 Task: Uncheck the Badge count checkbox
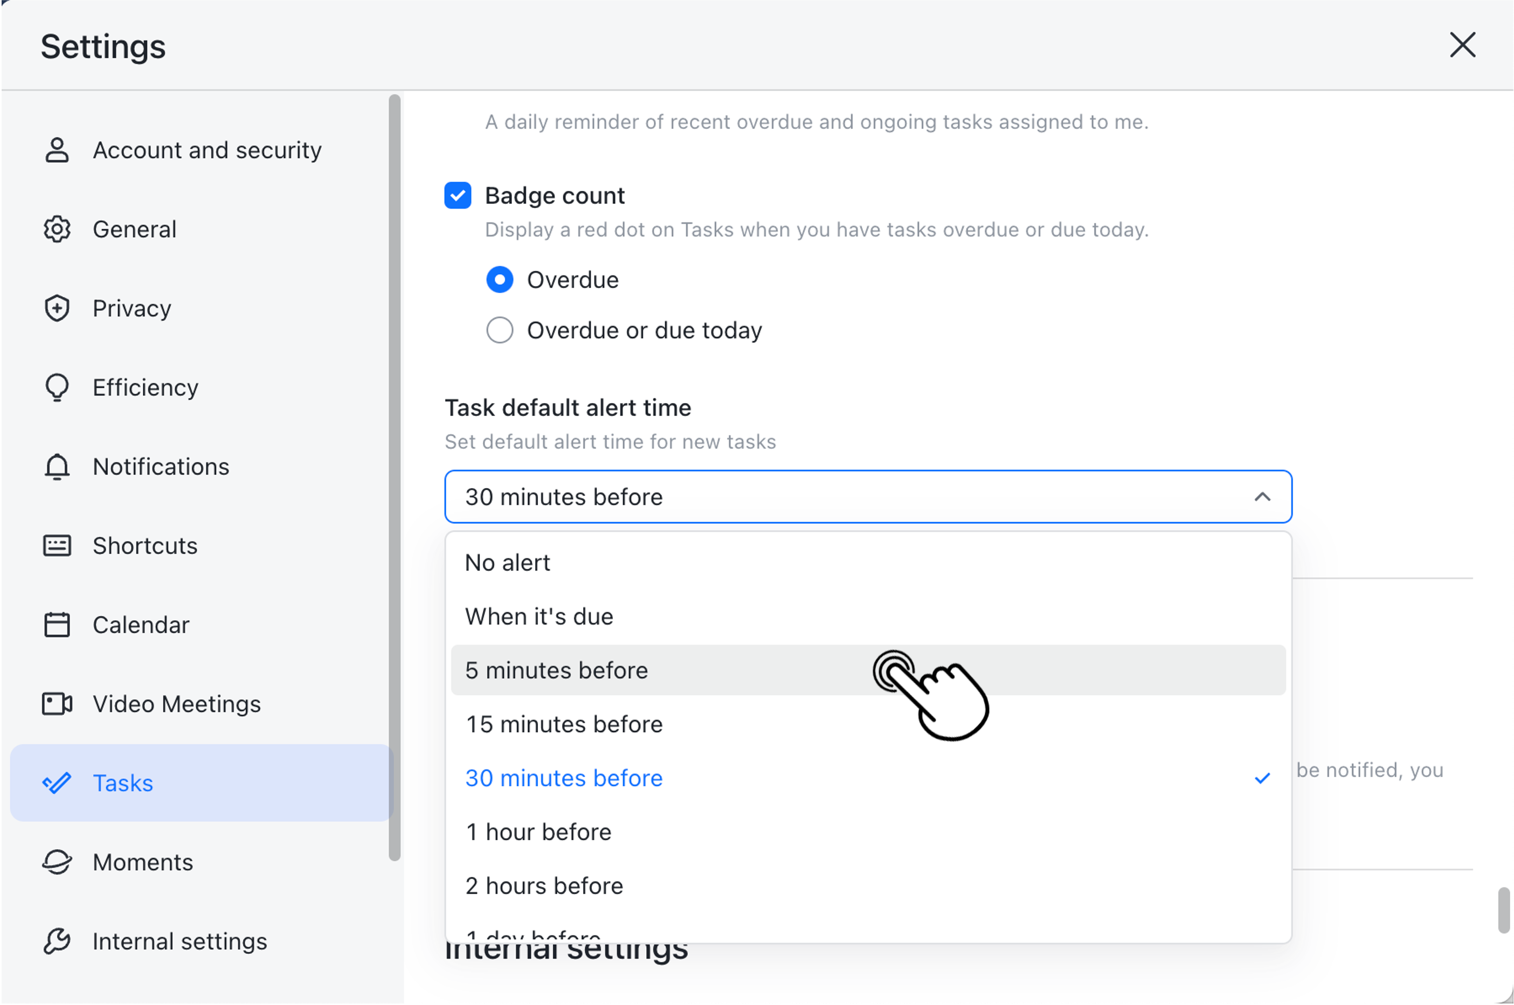click(x=458, y=196)
